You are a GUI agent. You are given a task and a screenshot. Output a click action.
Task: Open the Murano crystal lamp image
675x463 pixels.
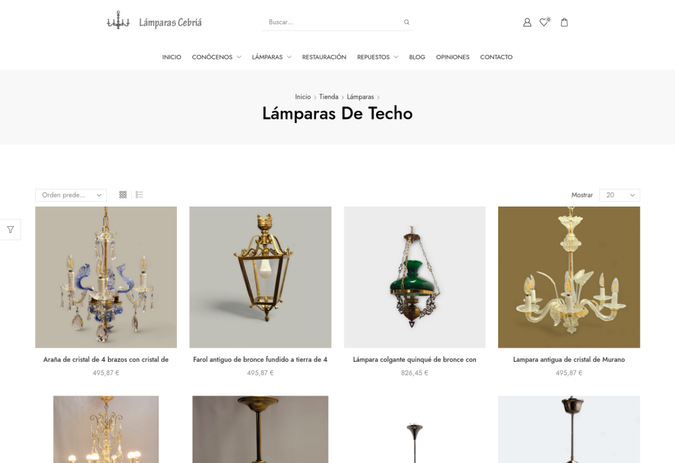click(569, 277)
